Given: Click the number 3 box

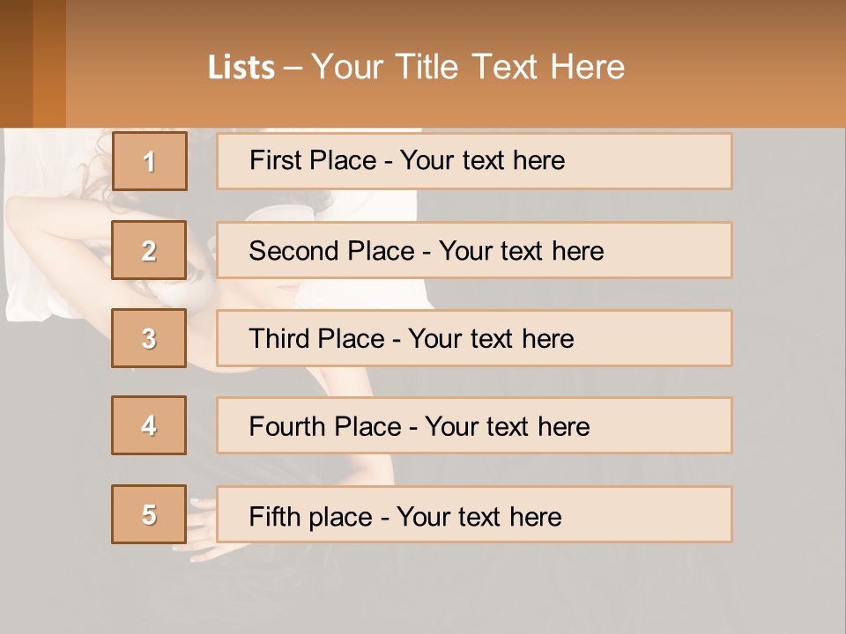Looking at the screenshot, I should [x=149, y=338].
